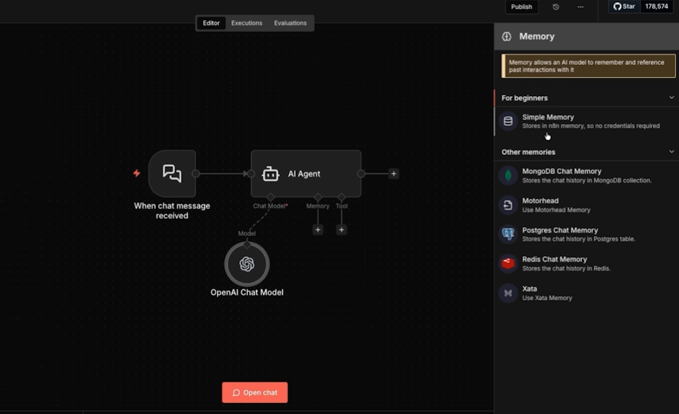Select the chat trigger node icon
The image size is (679, 414).
172,174
